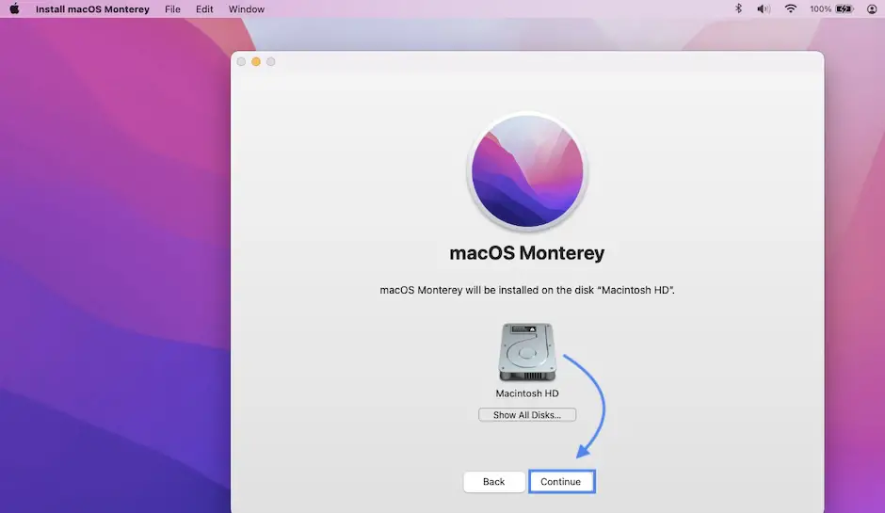The image size is (885, 513).
Task: Open the user account icon in menu bar
Action: [872, 9]
